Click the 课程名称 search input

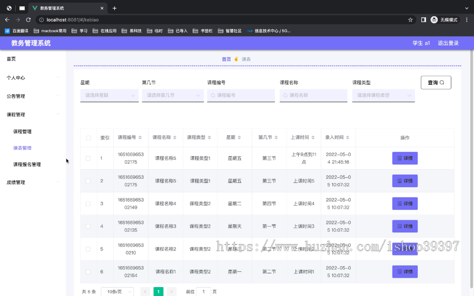[x=313, y=95]
